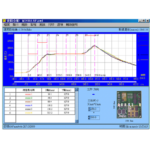Click the time 13:55:13 in status bar
Viewport: 150px width, 150px height.
[143, 127]
